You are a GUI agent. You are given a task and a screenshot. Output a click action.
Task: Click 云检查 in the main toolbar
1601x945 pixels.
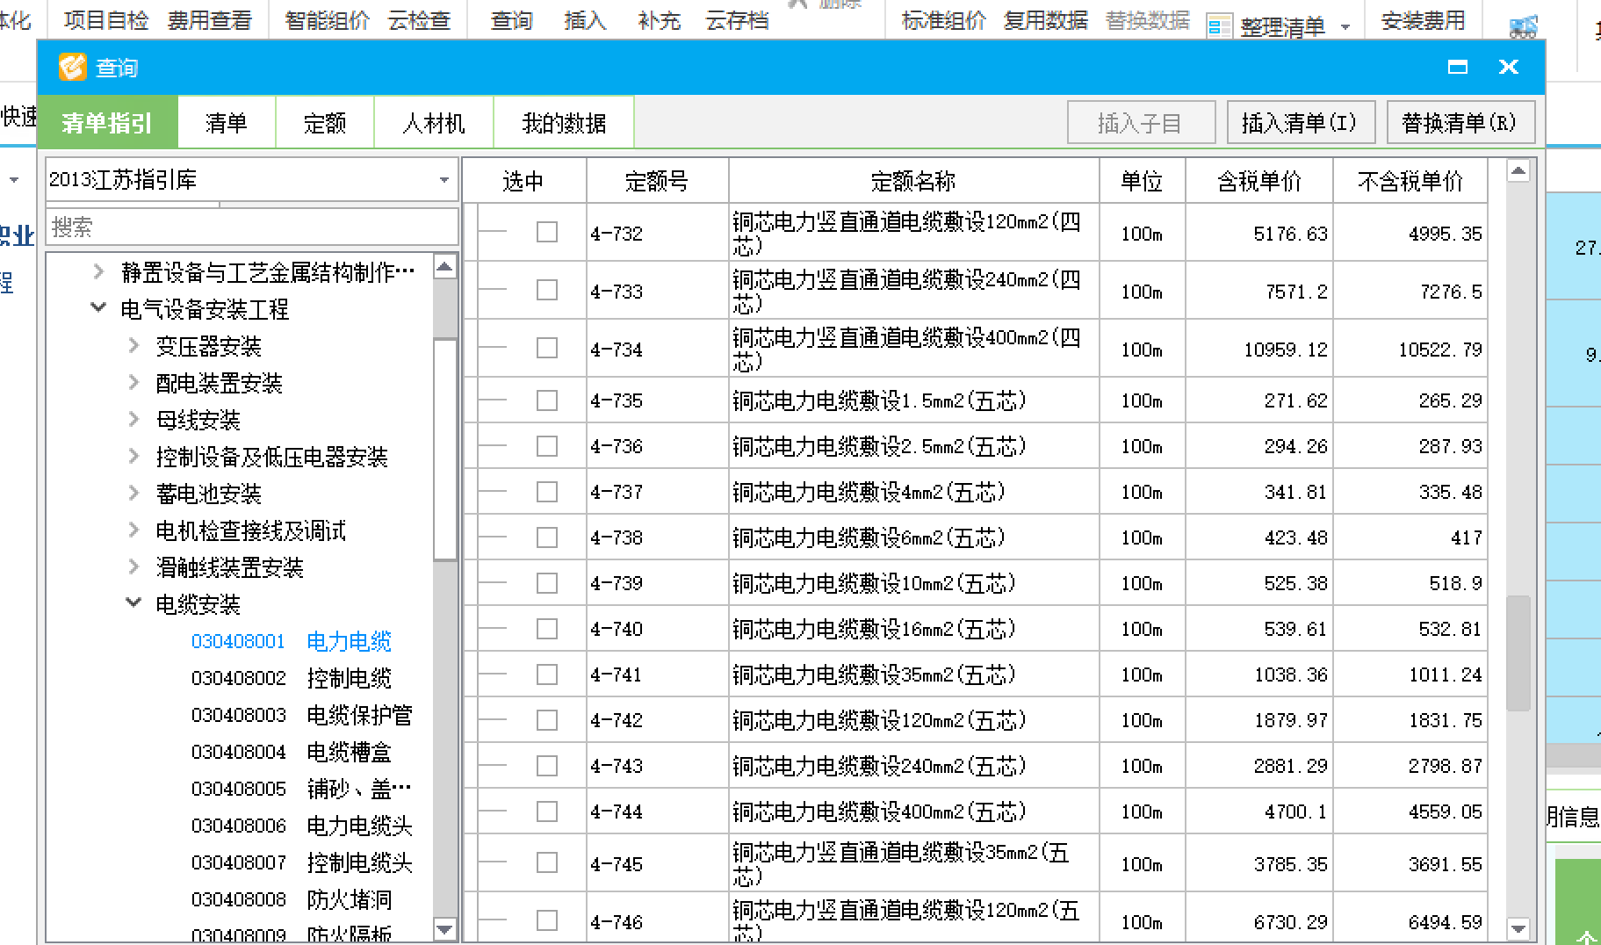click(420, 20)
